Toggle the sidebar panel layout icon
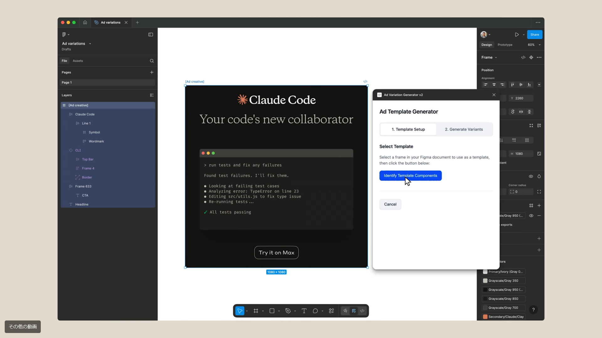The width and height of the screenshot is (602, 338). [150, 34]
